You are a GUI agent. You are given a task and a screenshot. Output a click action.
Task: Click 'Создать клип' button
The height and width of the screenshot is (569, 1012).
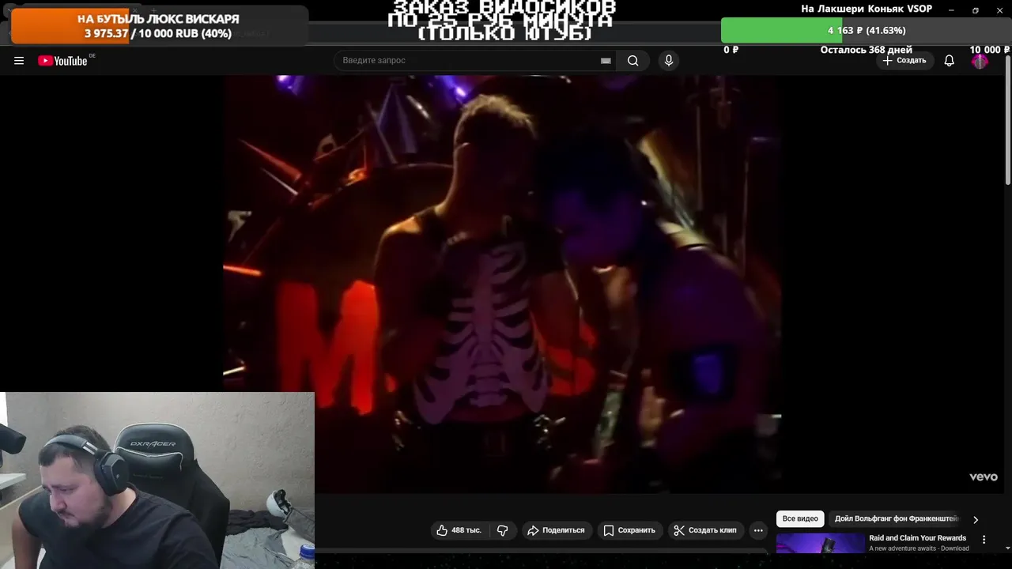pos(705,530)
